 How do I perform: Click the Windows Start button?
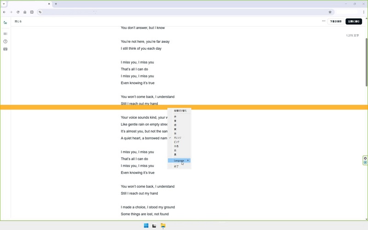coord(146,225)
